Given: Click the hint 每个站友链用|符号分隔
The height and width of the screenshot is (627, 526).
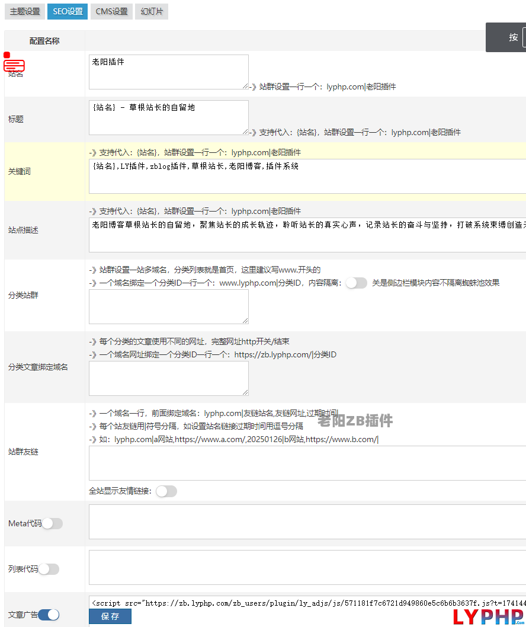Looking at the screenshot, I should coord(196,426).
